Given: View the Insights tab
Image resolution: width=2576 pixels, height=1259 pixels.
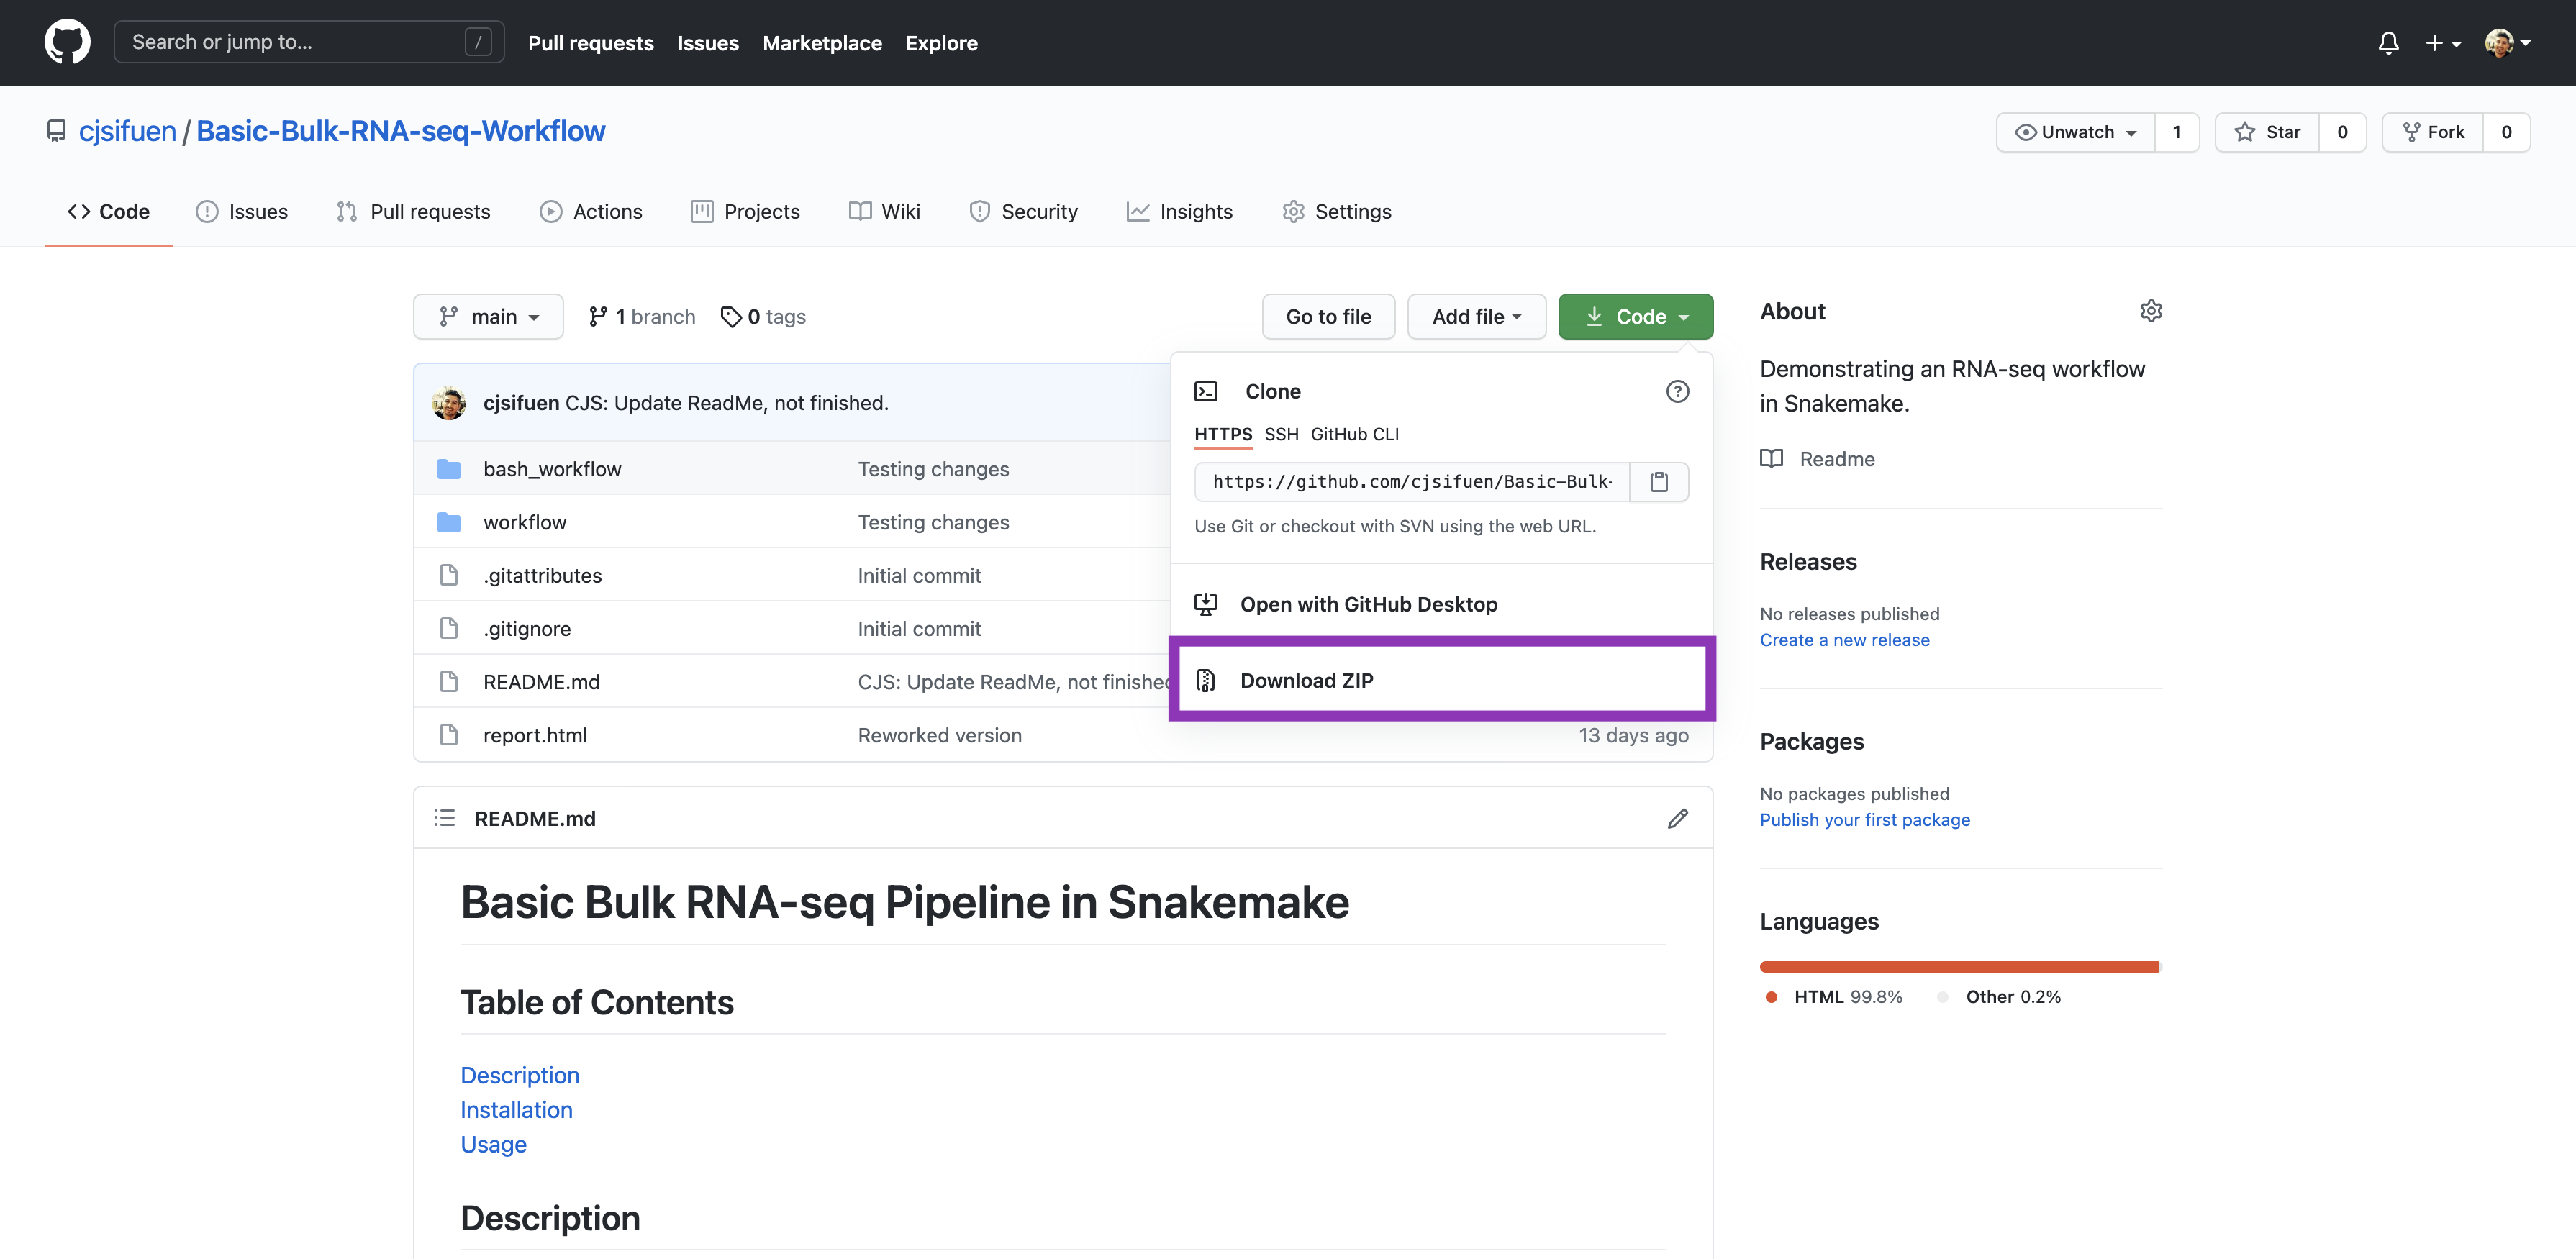Looking at the screenshot, I should (x=1179, y=211).
